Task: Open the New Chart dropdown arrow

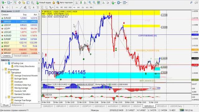Action: click(5, 2)
